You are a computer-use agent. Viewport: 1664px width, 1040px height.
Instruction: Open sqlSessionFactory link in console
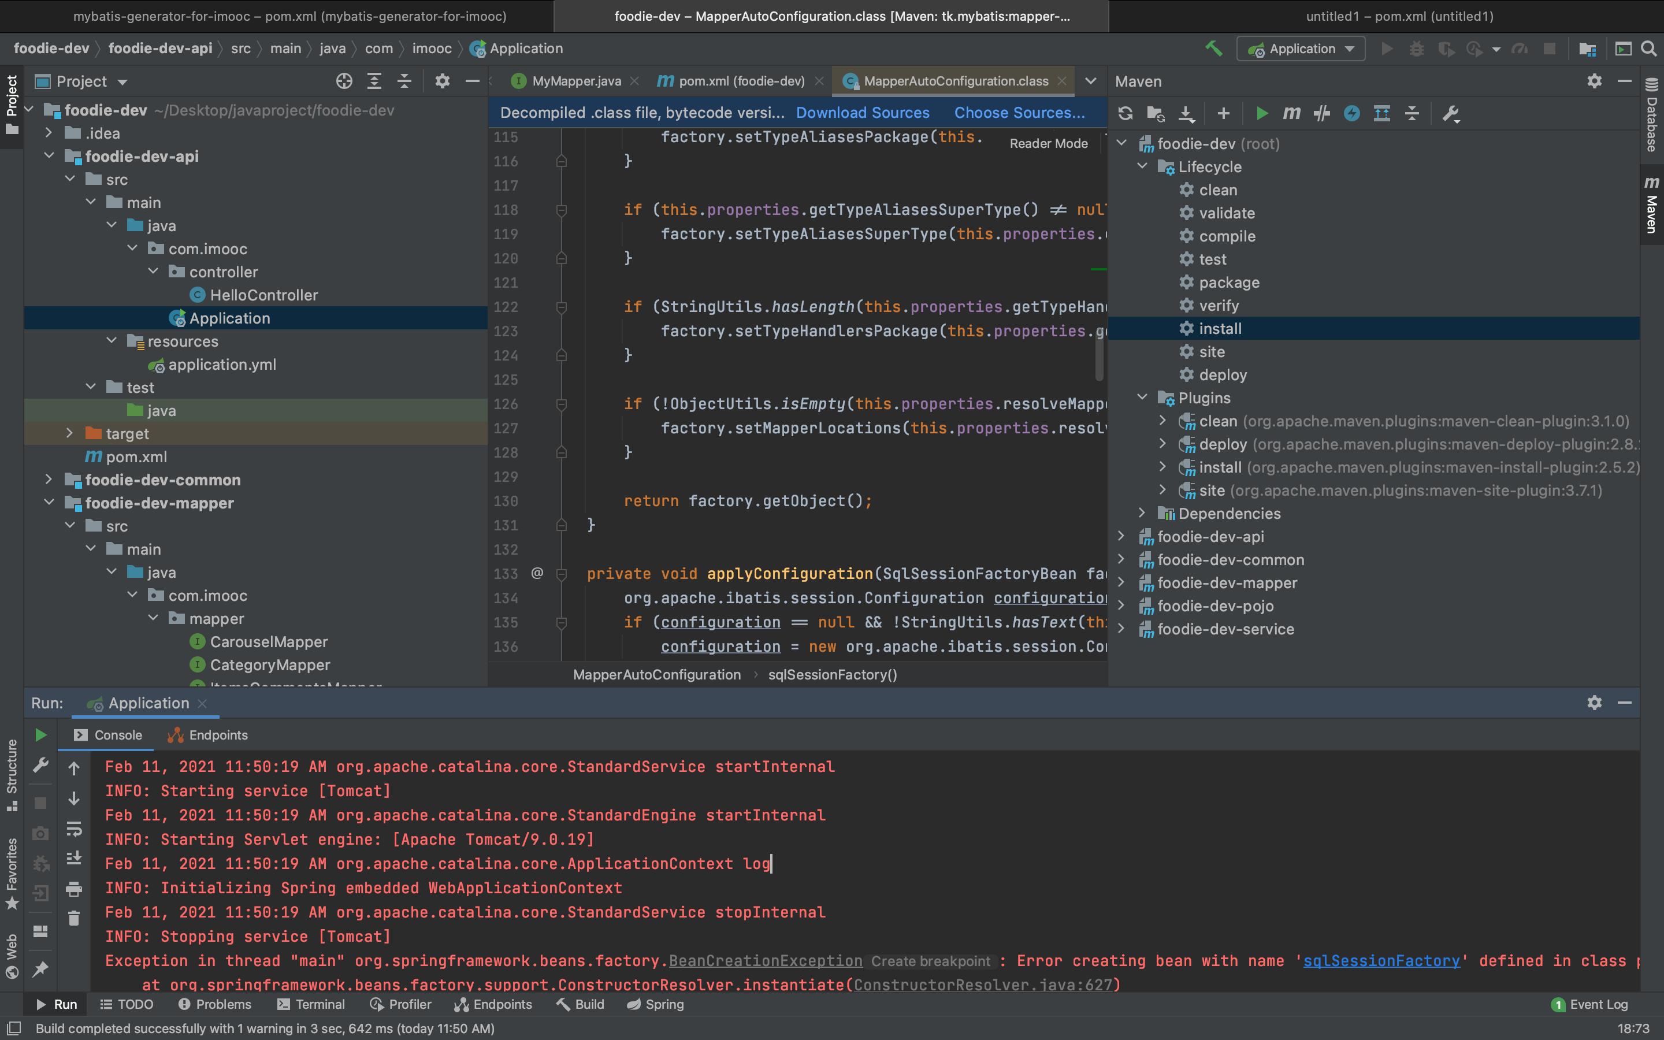(1381, 961)
